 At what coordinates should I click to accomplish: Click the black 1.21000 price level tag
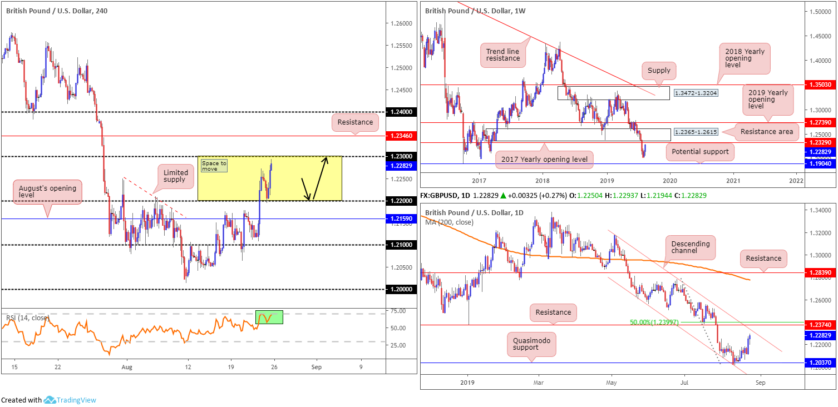coord(402,245)
